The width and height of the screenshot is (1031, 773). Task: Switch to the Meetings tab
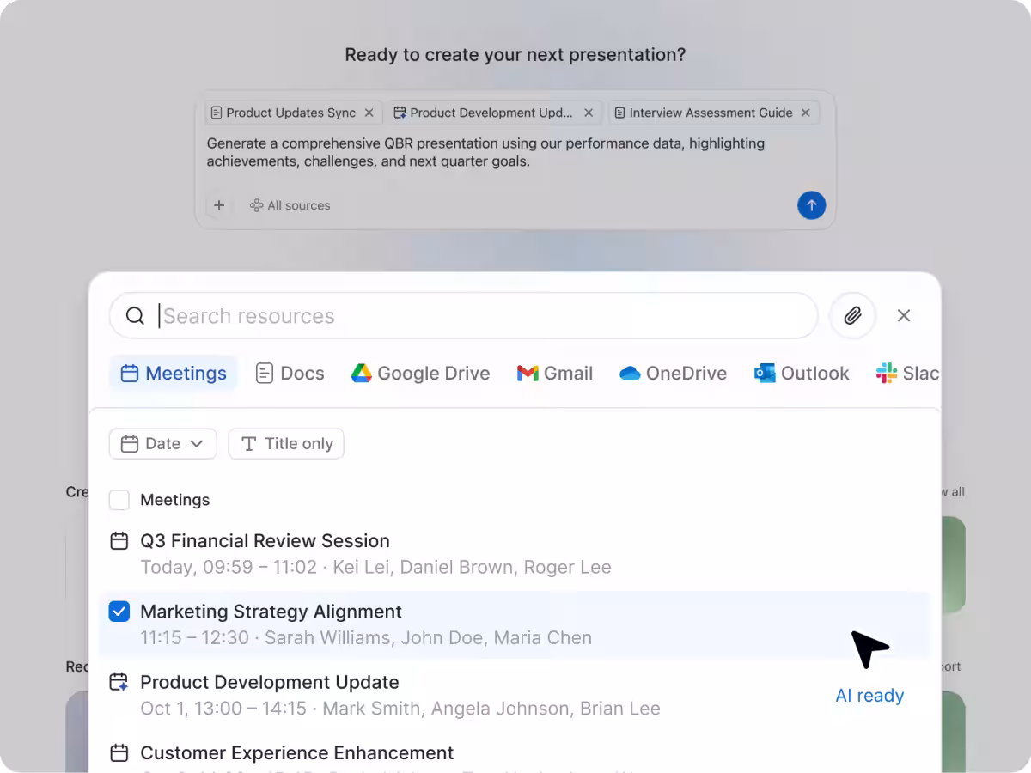174,373
